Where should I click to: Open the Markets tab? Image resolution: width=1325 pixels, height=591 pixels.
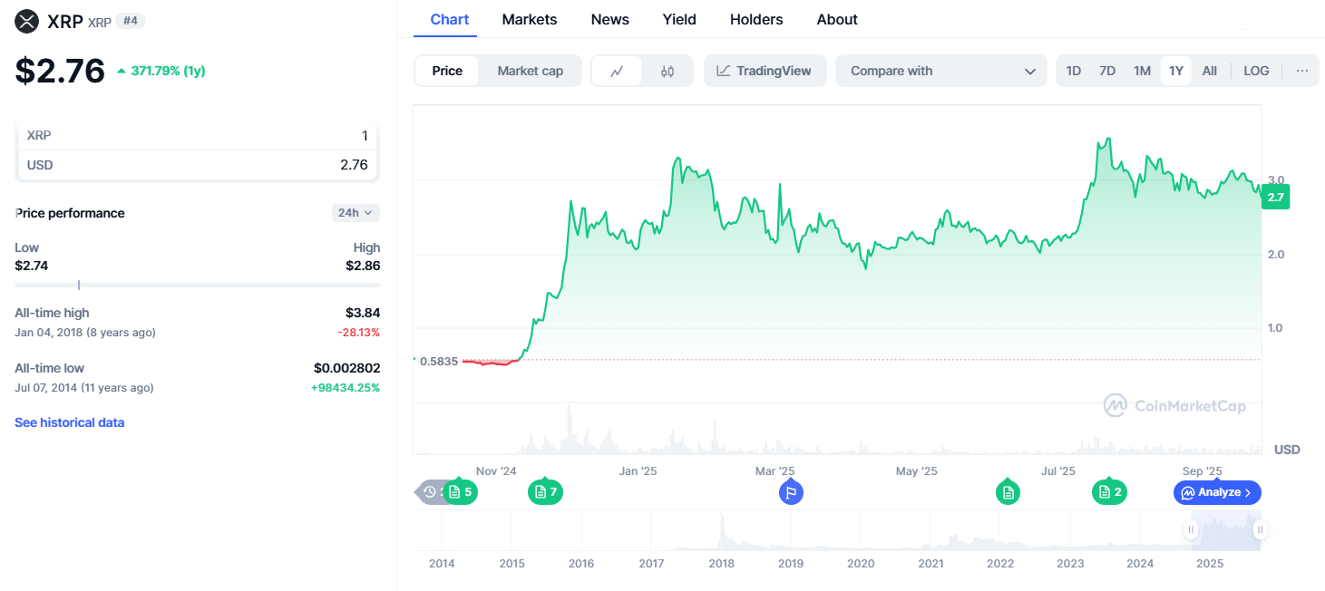click(530, 19)
